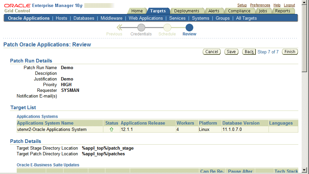Click the Cancel button

pyautogui.click(x=212, y=52)
